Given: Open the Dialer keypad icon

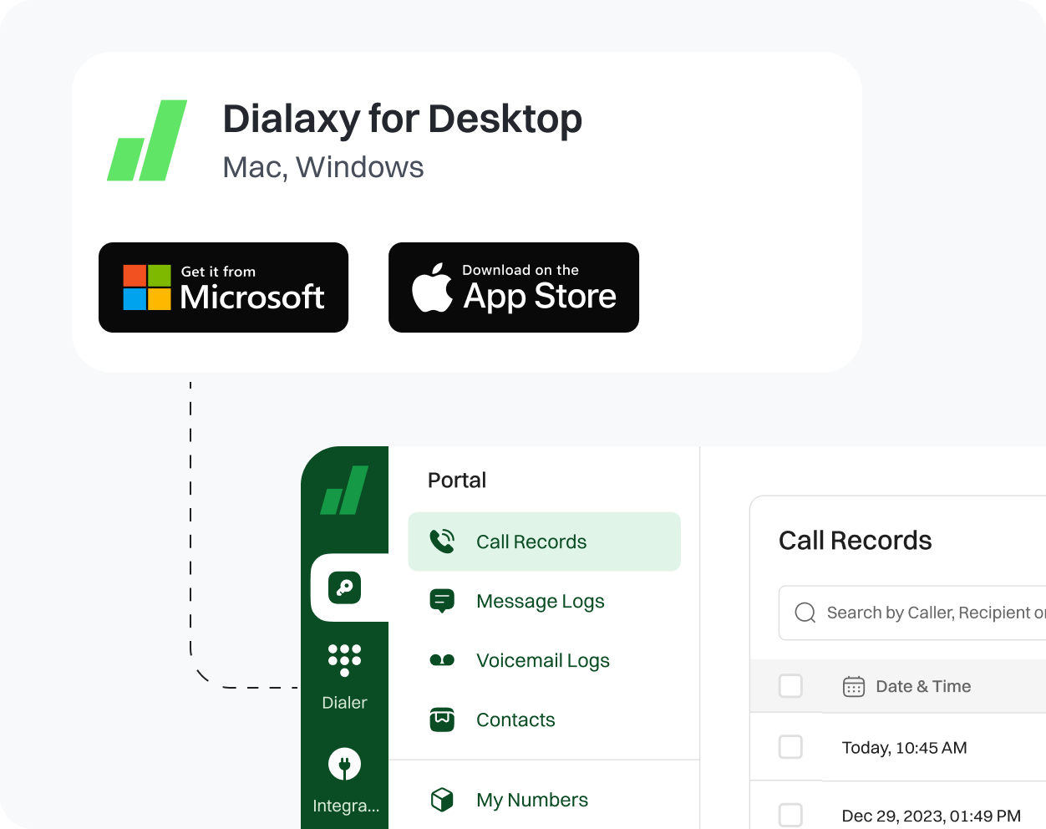Looking at the screenshot, I should click(344, 660).
